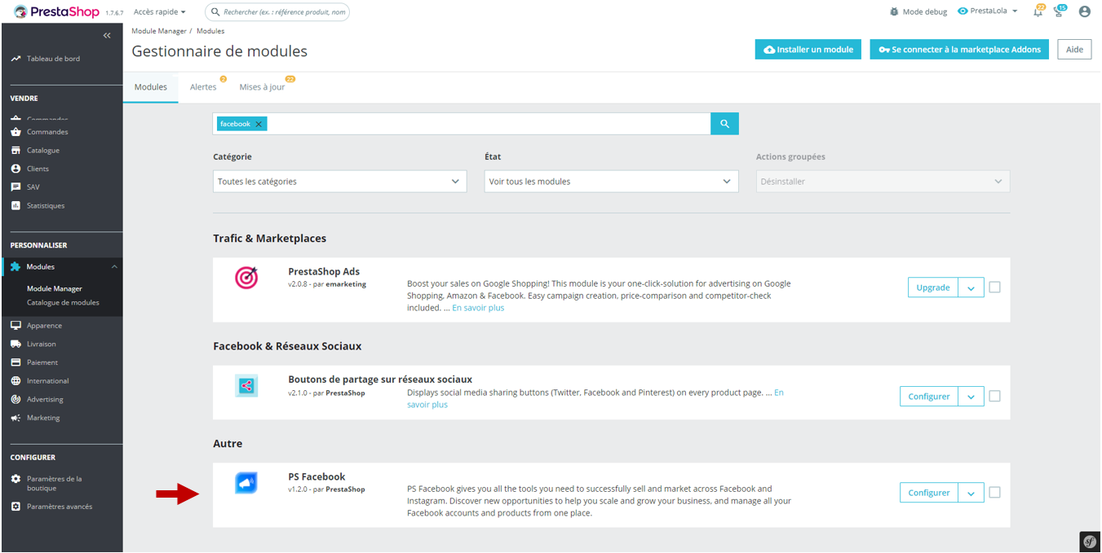
Task: Click the SAV chat icon
Action: (x=15, y=187)
